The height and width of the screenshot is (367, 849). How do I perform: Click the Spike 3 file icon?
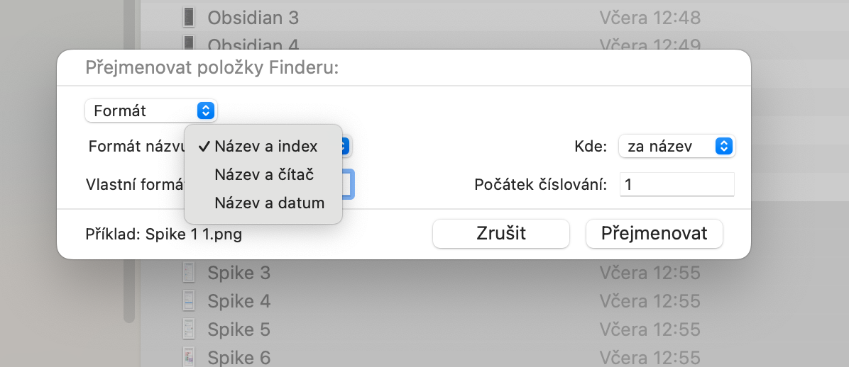tap(189, 273)
